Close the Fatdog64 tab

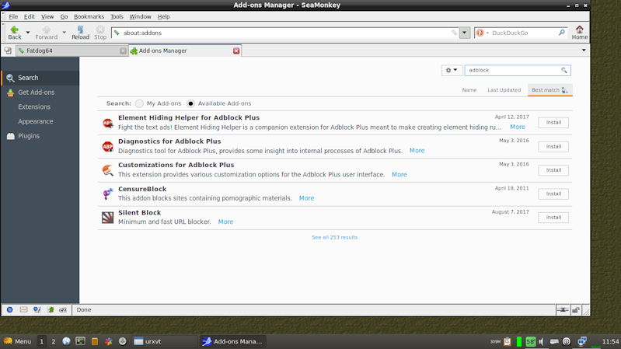point(123,51)
